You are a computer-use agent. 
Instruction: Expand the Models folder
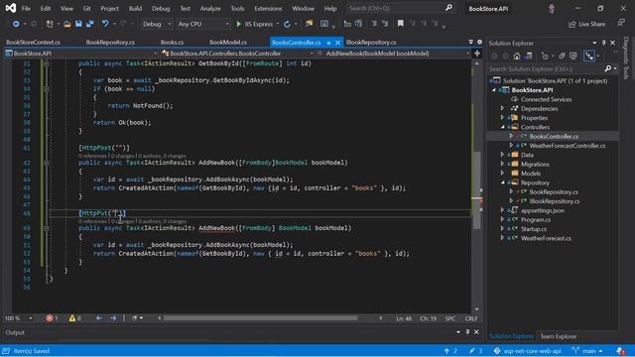(x=503, y=174)
